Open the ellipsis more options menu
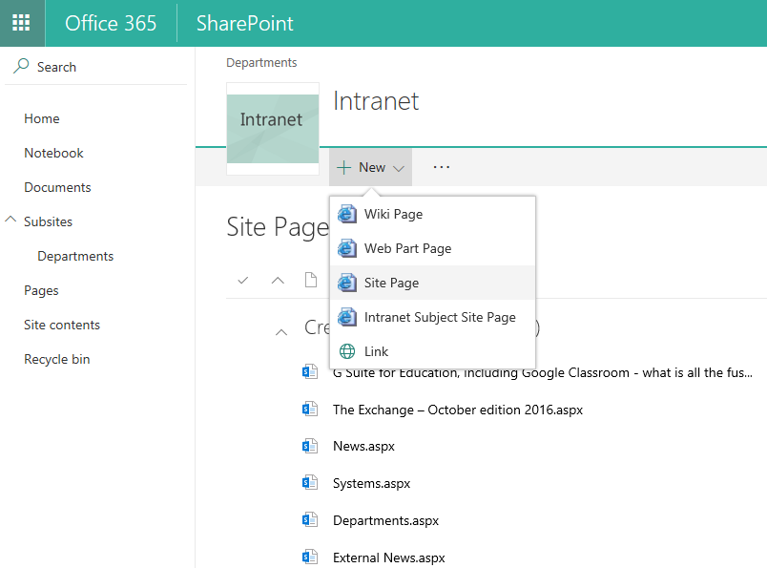This screenshot has height=568, width=767. [442, 167]
